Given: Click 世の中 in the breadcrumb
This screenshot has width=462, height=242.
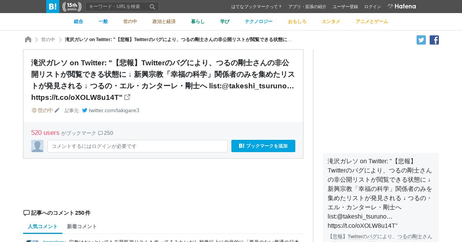Looking at the screenshot, I should 48,40.
